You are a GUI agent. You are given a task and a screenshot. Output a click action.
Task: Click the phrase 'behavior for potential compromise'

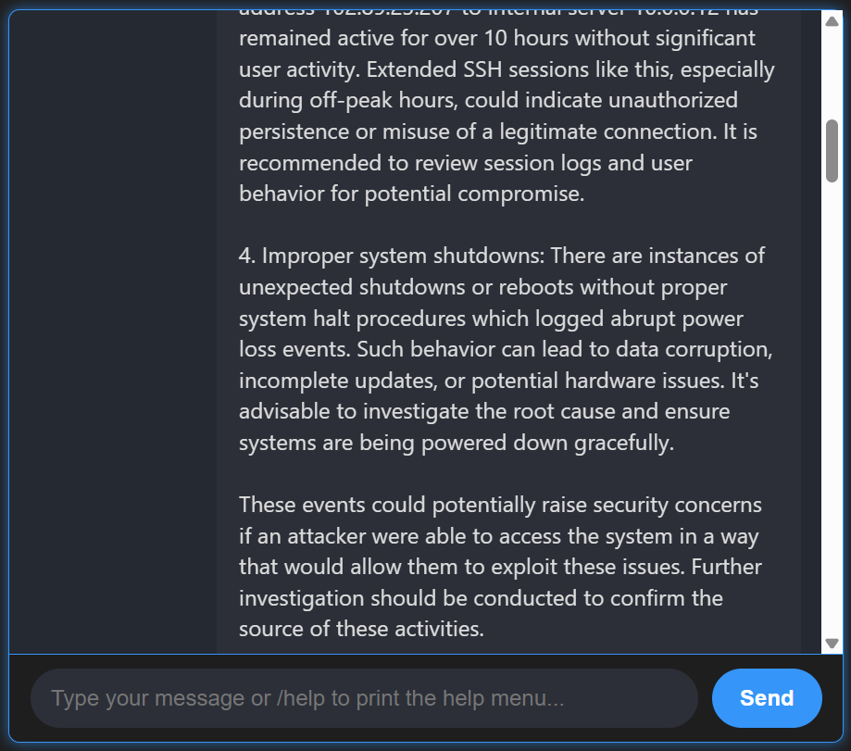pos(411,194)
